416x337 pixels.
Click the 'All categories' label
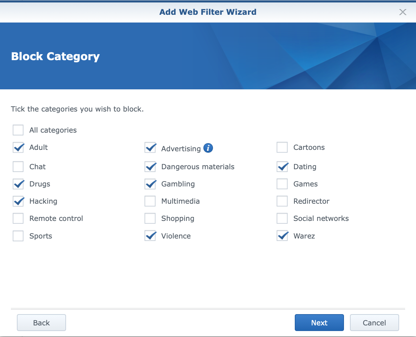pos(53,130)
